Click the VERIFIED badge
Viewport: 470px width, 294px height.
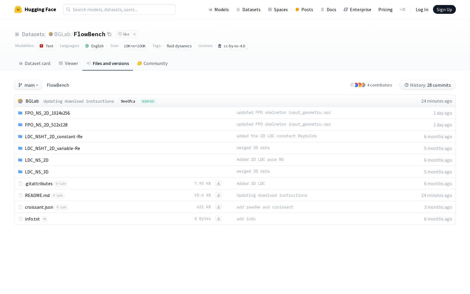click(148, 101)
